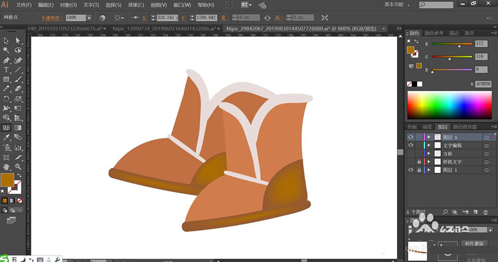
Task: Select the Direct Selection tool
Action: pos(18,41)
